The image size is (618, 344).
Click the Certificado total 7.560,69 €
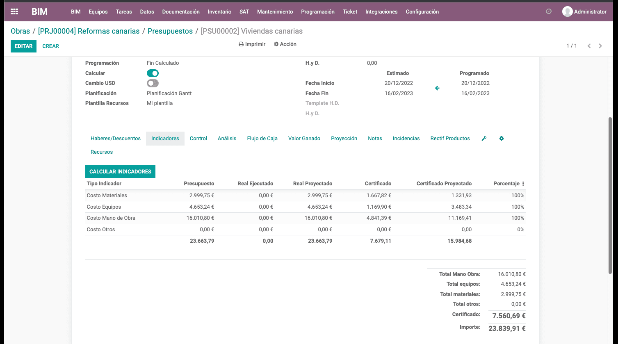pyautogui.click(x=509, y=316)
